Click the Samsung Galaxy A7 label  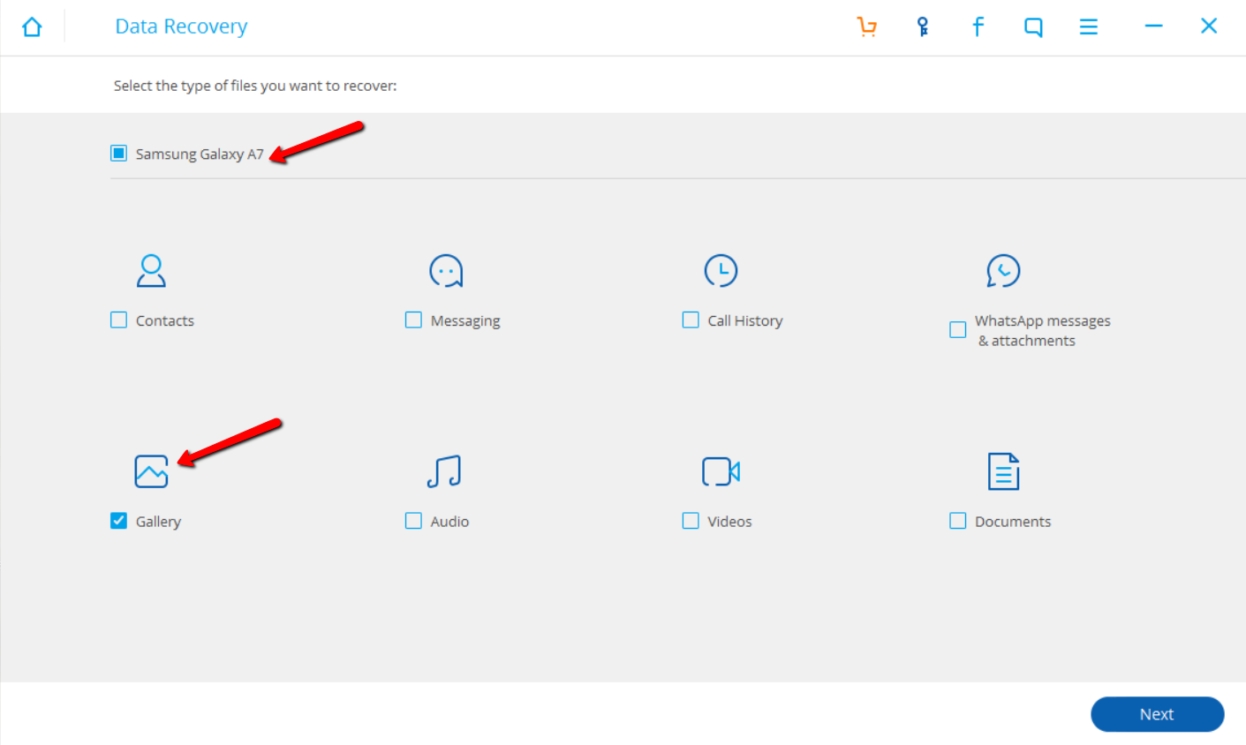point(200,154)
